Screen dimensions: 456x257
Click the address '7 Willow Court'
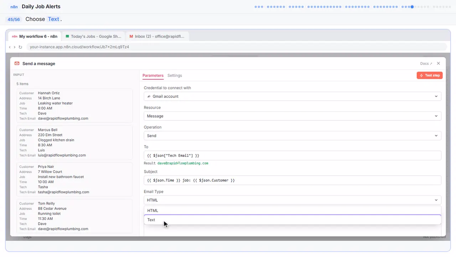[x=50, y=172]
